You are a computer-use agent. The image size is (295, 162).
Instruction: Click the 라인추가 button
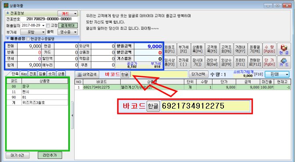click(50, 155)
